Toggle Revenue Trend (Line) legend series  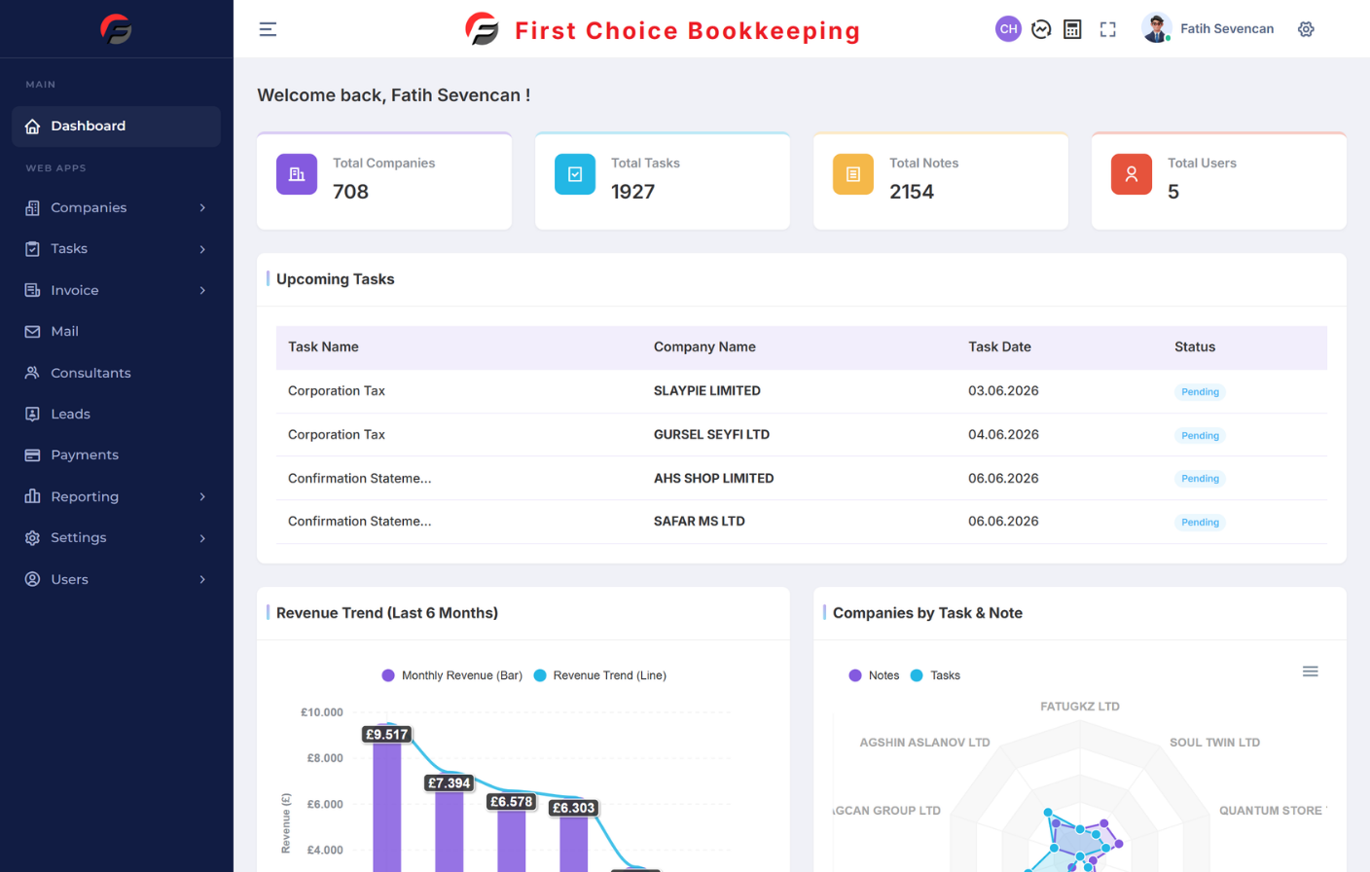599,675
